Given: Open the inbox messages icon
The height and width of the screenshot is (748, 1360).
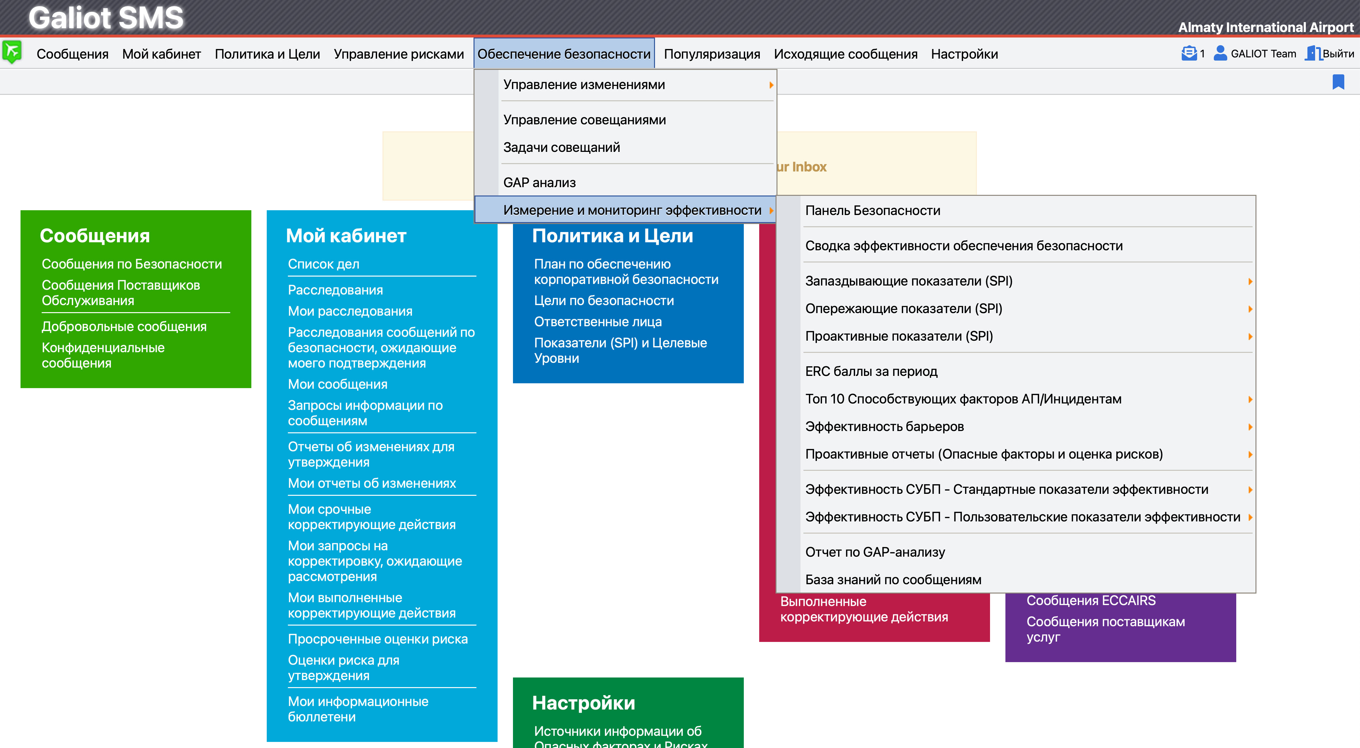Looking at the screenshot, I should tap(1189, 53).
